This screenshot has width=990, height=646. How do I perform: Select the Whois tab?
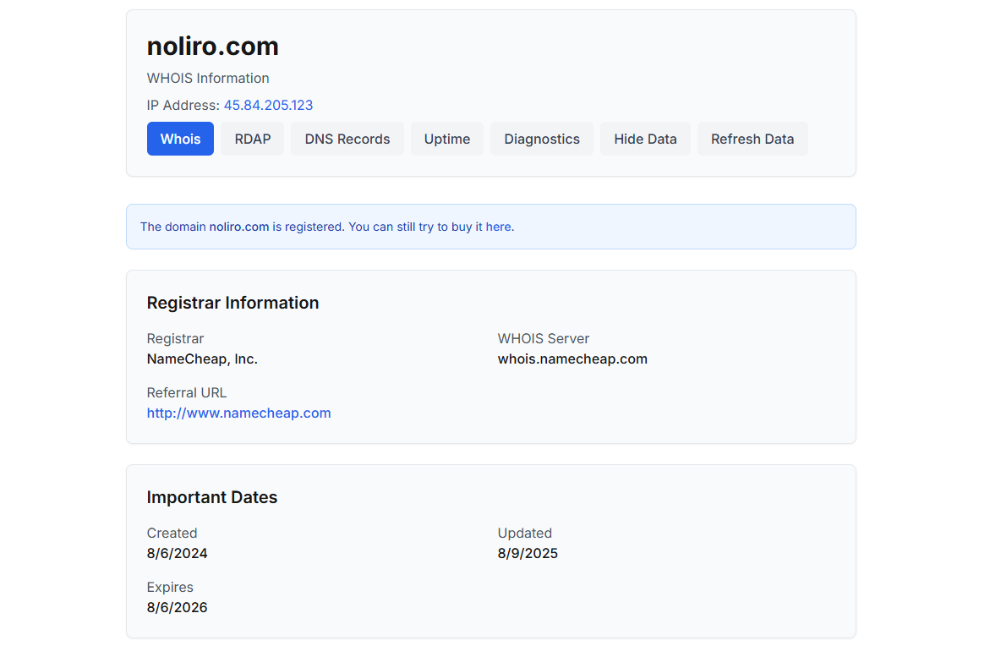(180, 139)
